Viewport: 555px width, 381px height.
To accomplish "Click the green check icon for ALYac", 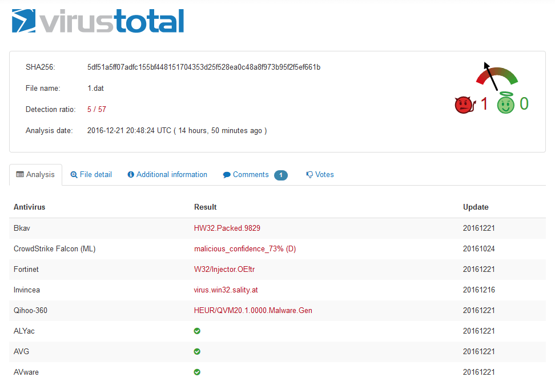I will (x=197, y=331).
